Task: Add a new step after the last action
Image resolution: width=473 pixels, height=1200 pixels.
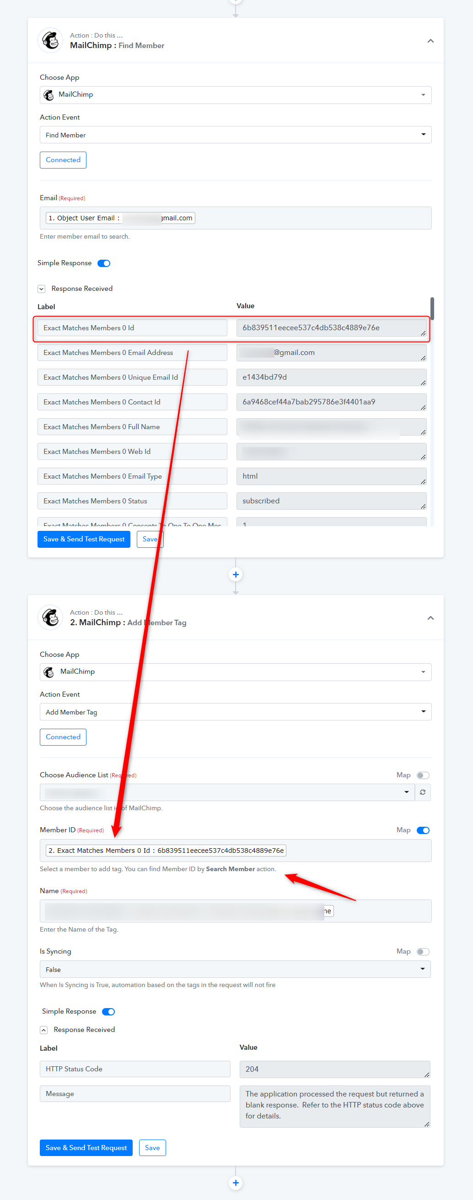Action: 236,1182
